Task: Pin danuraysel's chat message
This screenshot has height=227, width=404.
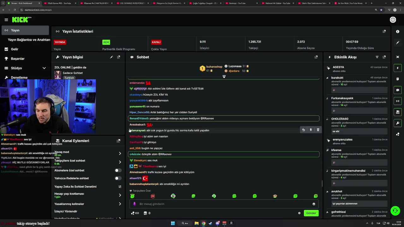Action: 311,130
